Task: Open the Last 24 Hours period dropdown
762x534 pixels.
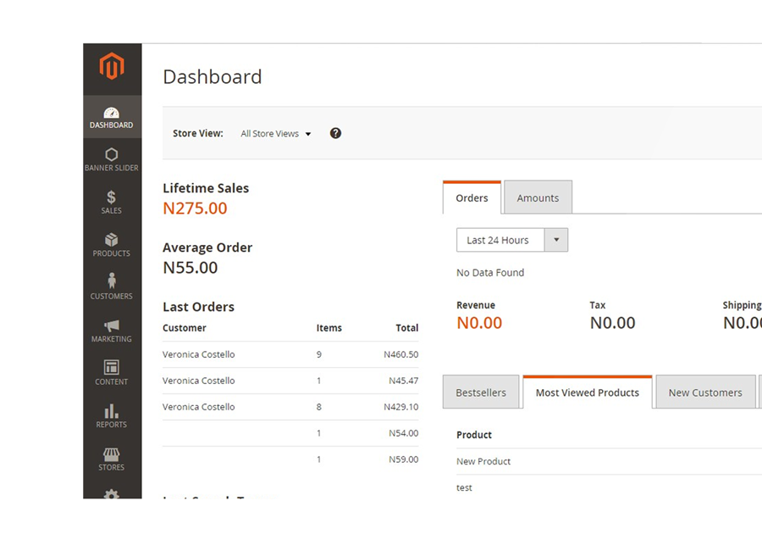Action: tap(512, 240)
